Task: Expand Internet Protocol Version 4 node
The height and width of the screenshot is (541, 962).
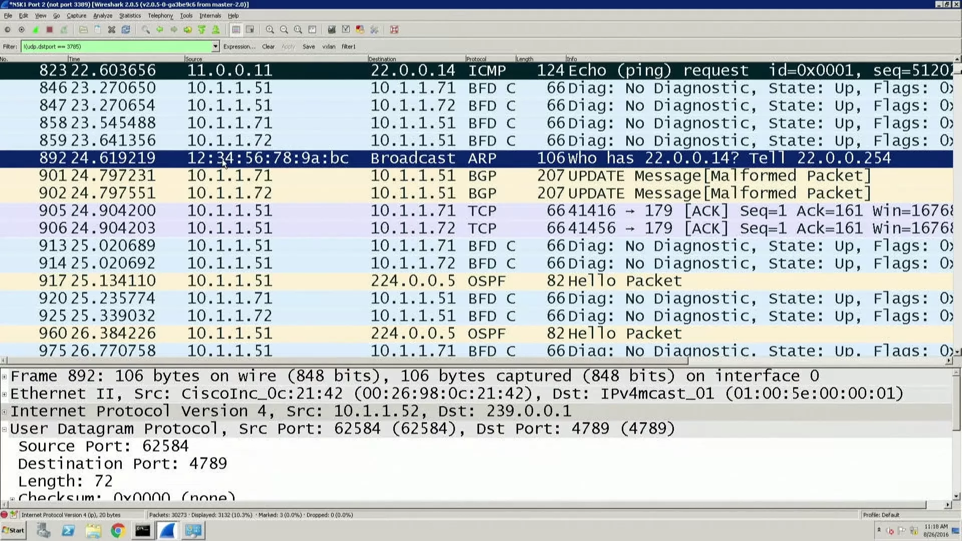Action: click(x=5, y=412)
